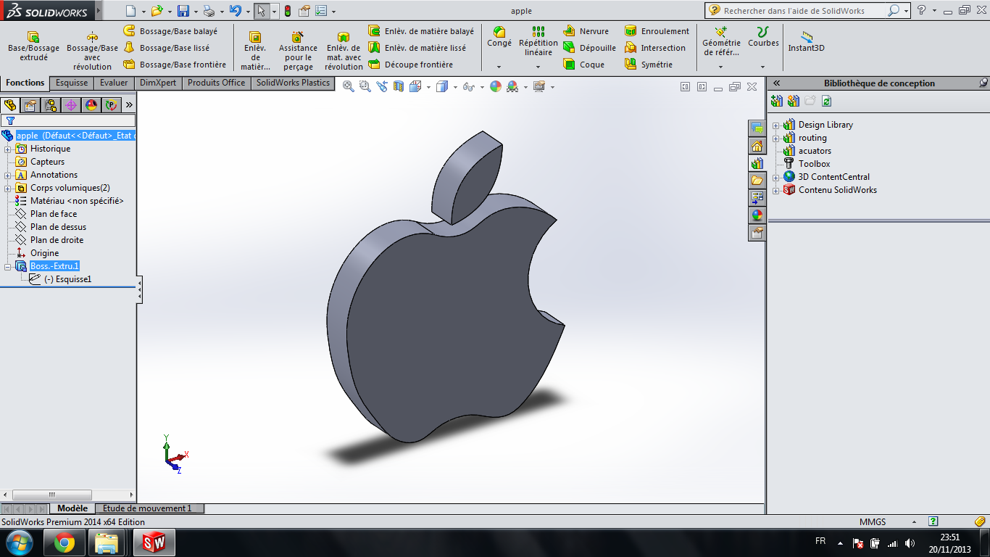The width and height of the screenshot is (990, 557).
Task: Open the ConfigurationManager tab icon
Action: (x=51, y=105)
